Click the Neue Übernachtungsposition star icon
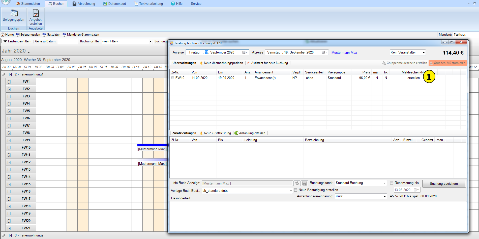 (201, 63)
